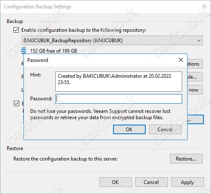Image resolution: width=211 pixels, height=194 pixels.
Task: Uncheck Enable configuration backup checkbox
Action: (16, 30)
